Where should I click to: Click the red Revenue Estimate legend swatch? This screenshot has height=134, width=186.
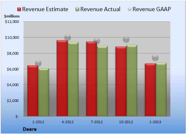[19, 10]
